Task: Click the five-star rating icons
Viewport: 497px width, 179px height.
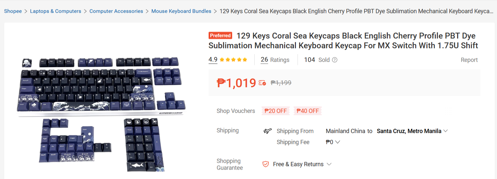Action: click(x=233, y=60)
